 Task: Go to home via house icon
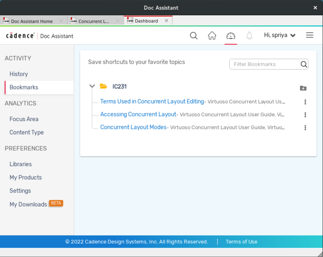pyautogui.click(x=212, y=35)
